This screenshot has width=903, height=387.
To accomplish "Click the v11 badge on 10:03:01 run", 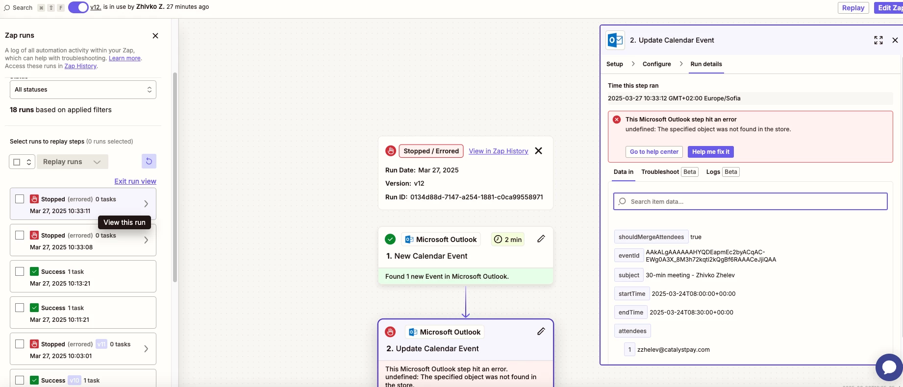I will coord(101,344).
